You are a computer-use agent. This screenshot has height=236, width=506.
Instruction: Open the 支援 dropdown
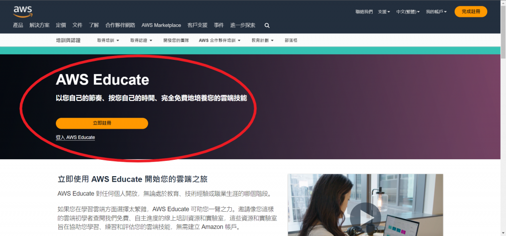384,12
